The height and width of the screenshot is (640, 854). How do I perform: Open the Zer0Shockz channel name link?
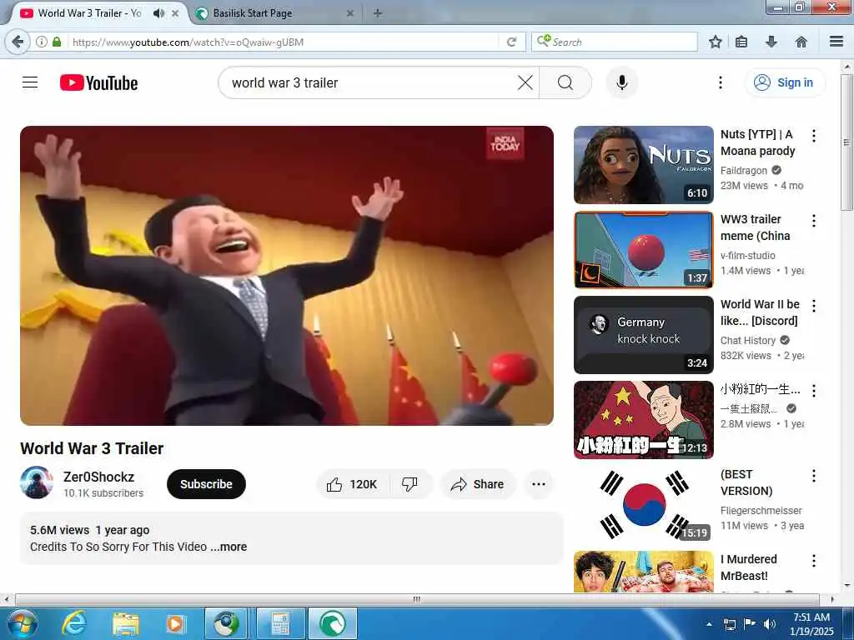(98, 477)
